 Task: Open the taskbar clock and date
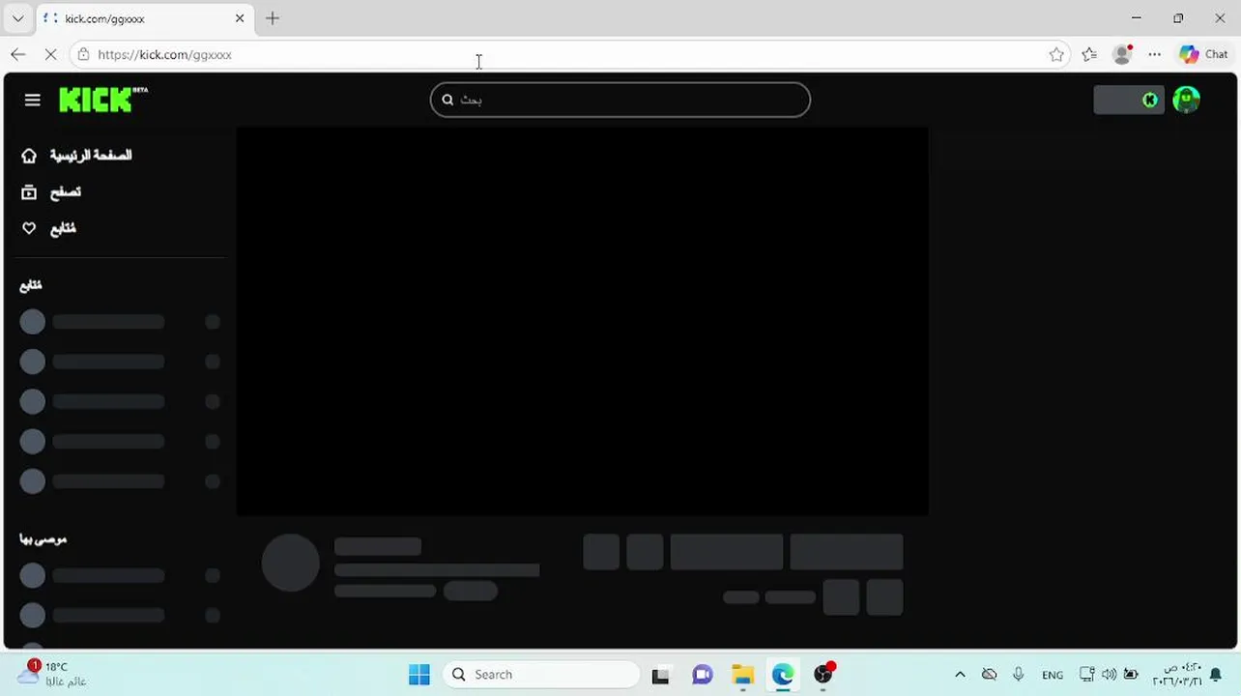1177,675
